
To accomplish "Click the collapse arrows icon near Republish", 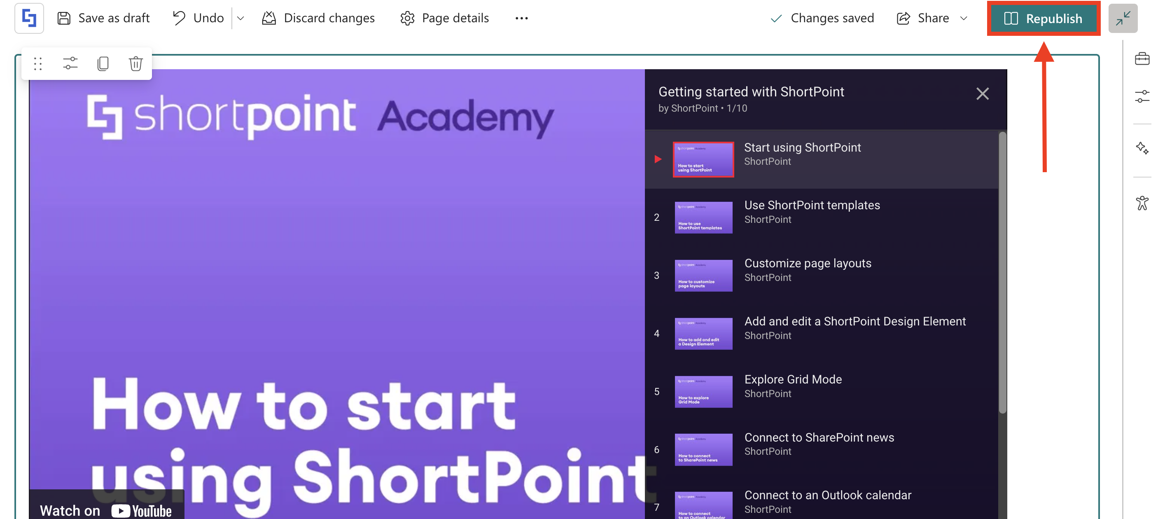I will (1123, 19).
